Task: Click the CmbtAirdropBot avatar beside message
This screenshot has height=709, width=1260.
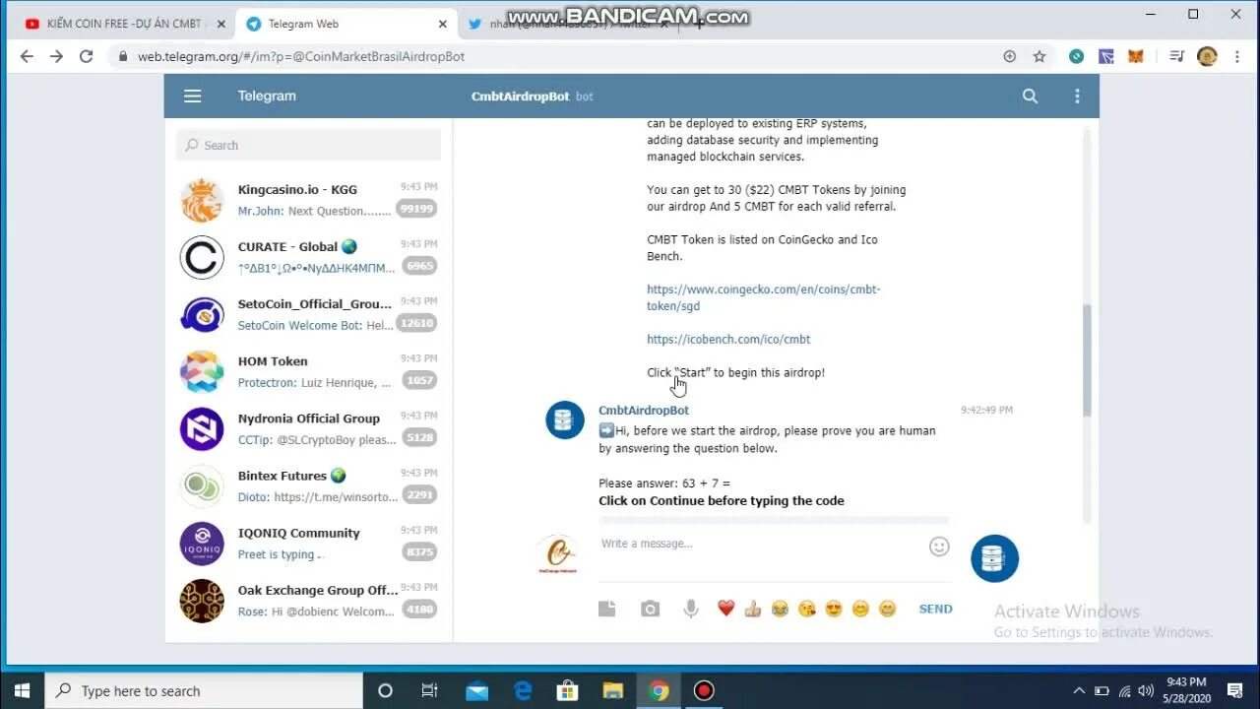Action: [565, 420]
